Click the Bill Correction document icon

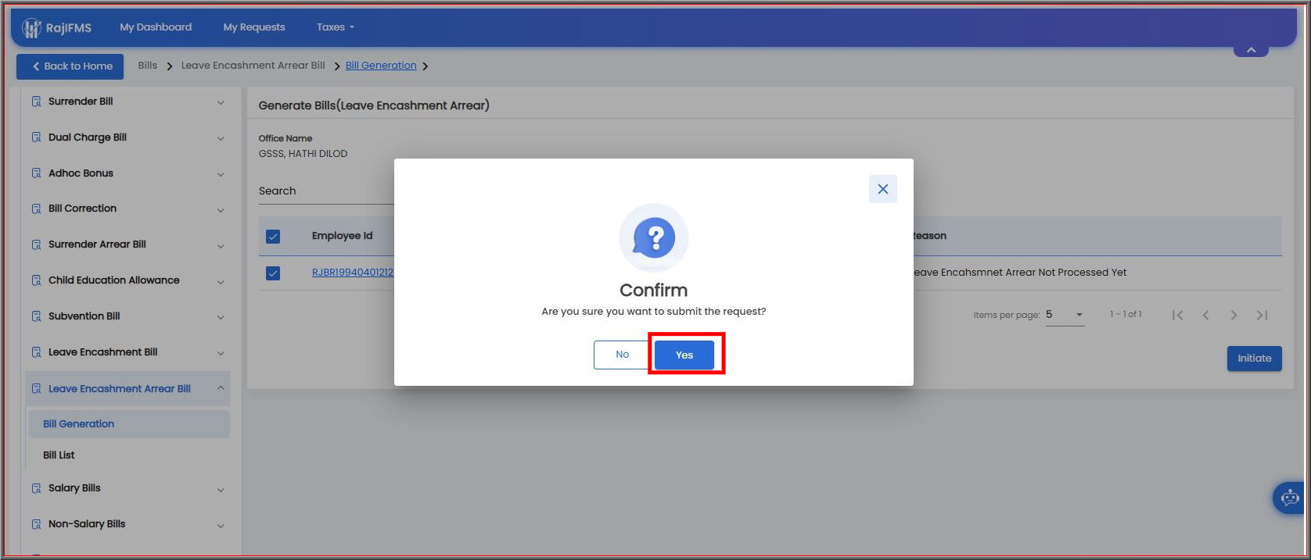click(36, 209)
